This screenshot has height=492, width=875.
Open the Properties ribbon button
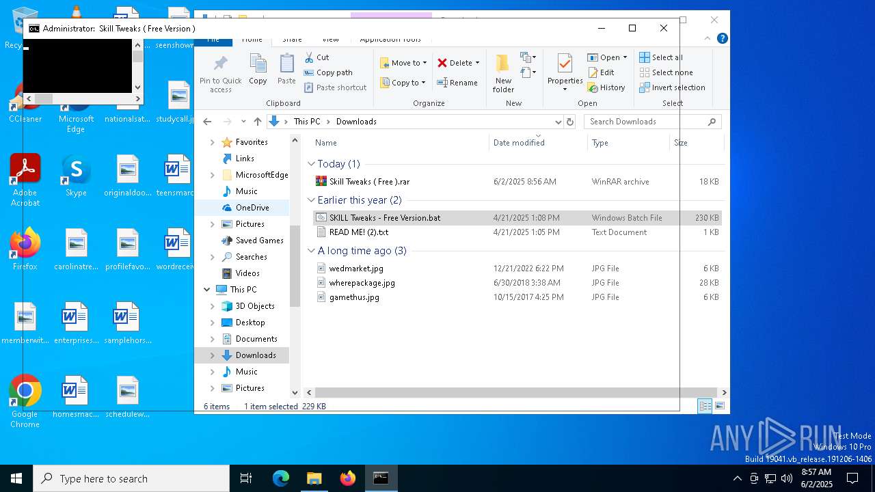click(x=565, y=72)
